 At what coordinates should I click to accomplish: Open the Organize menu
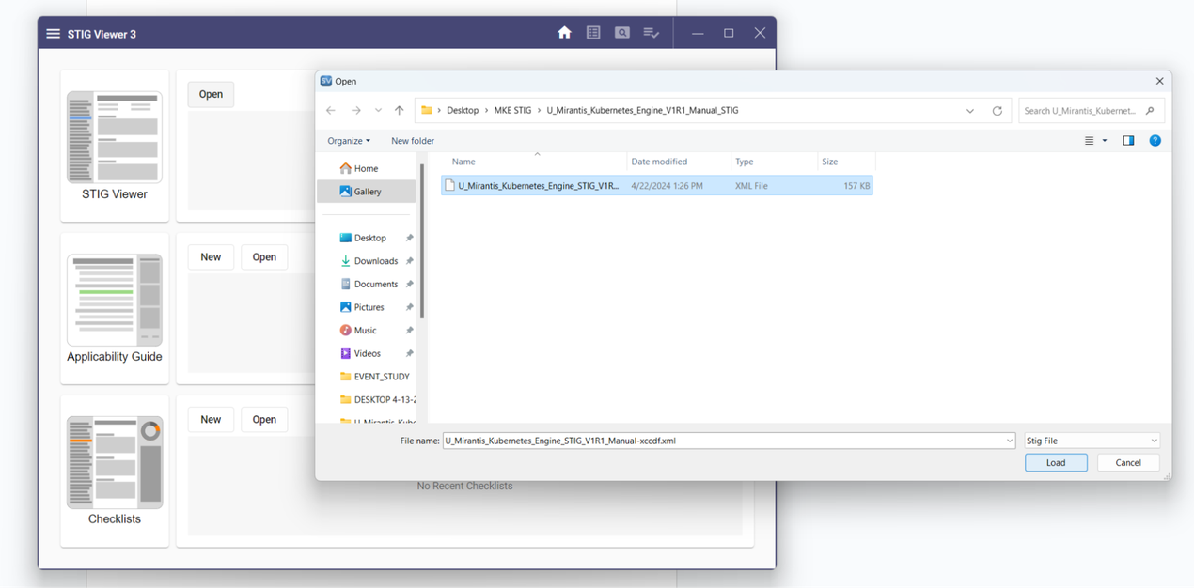(x=348, y=140)
